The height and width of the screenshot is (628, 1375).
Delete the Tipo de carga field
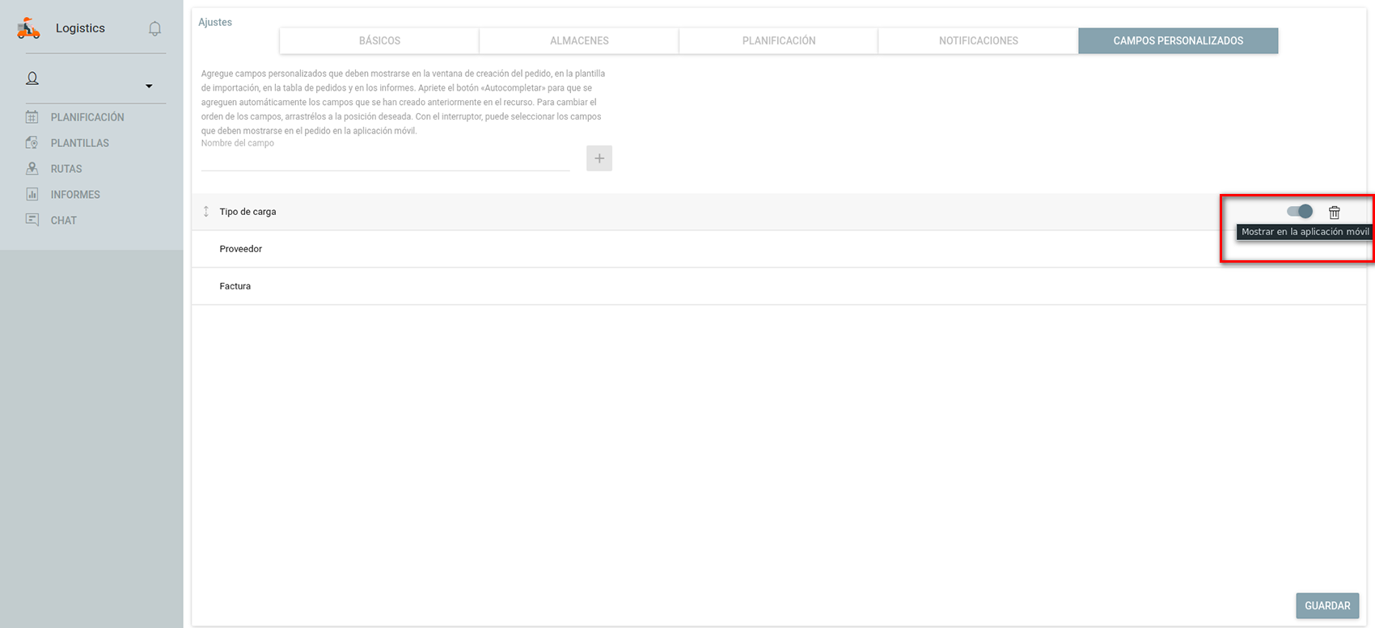1335,212
